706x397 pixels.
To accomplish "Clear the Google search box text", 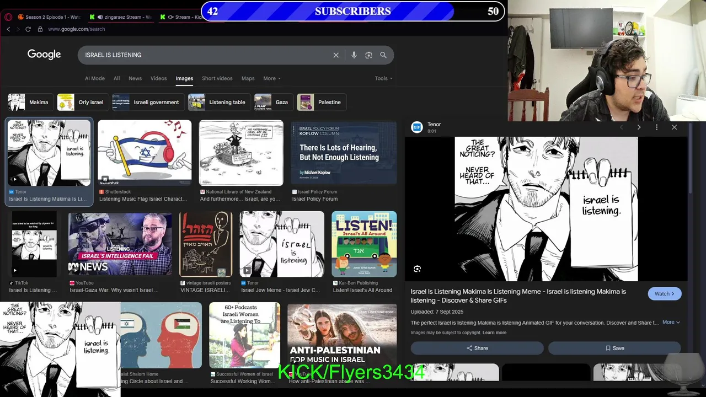I will (336, 55).
